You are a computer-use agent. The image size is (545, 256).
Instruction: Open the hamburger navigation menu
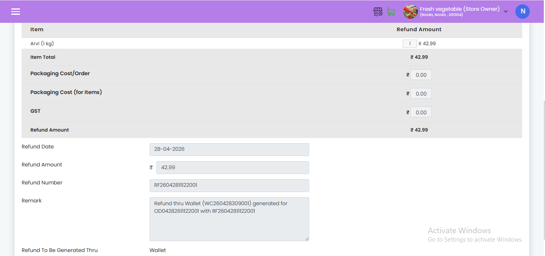(16, 12)
